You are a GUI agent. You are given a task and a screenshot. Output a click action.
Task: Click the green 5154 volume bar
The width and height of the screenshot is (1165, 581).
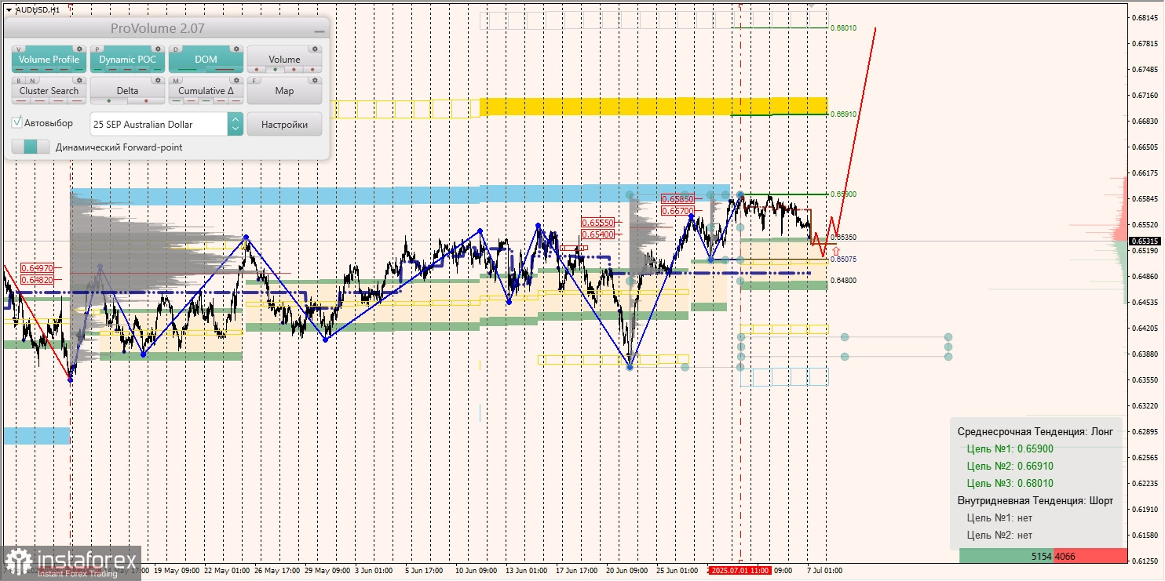1006,556
